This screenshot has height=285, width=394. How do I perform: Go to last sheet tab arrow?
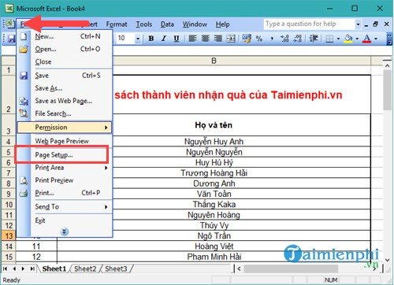click(32, 268)
